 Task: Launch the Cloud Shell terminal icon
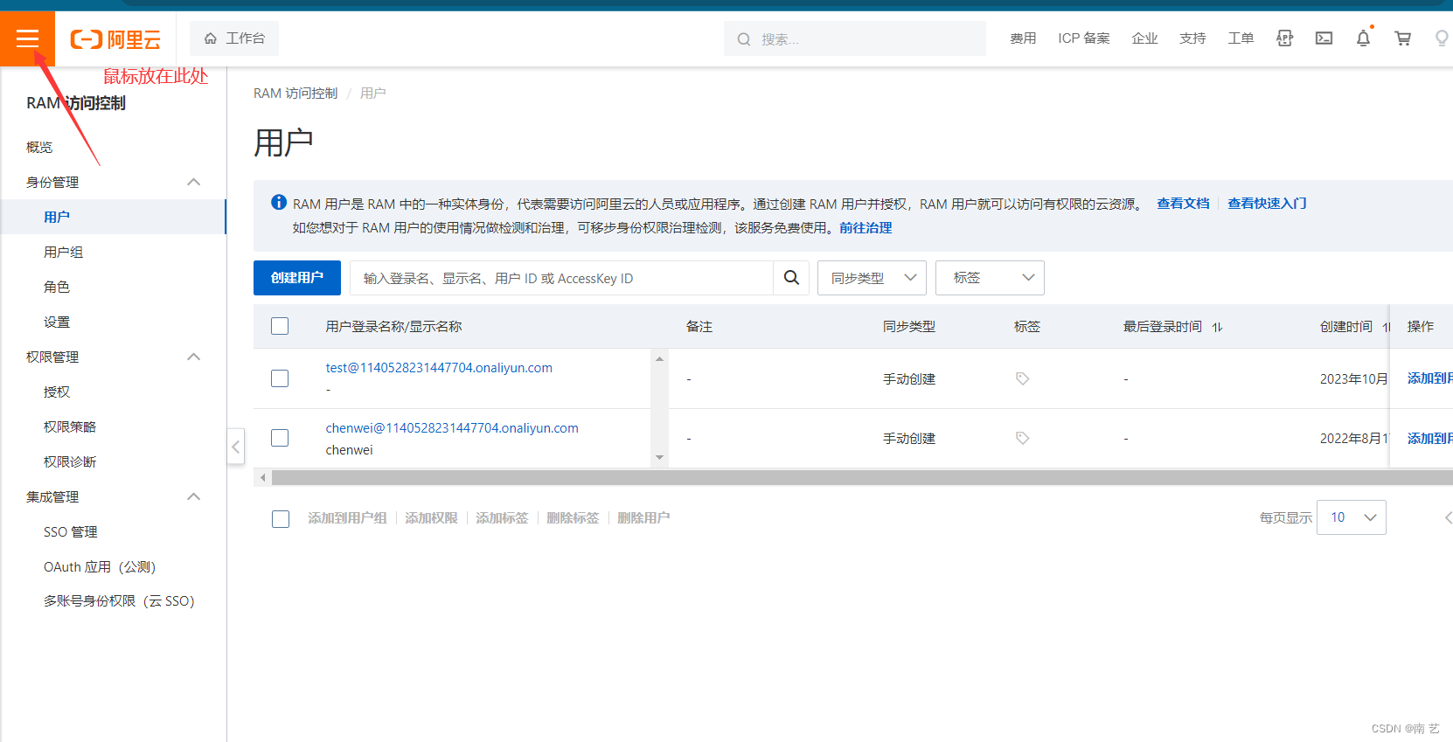click(1324, 38)
